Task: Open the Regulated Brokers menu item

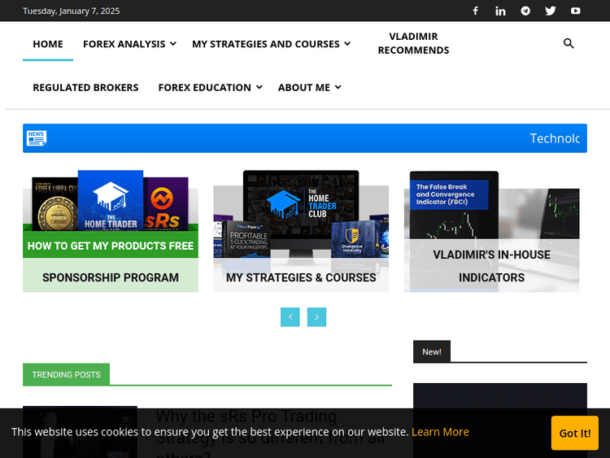Action: coord(85,87)
